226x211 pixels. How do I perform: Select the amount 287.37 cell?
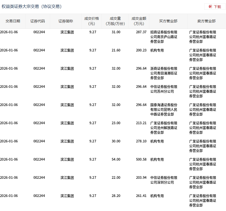pyautogui.click(x=141, y=32)
